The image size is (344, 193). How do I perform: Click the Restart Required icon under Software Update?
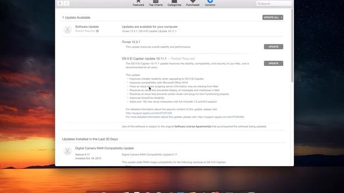point(97,31)
